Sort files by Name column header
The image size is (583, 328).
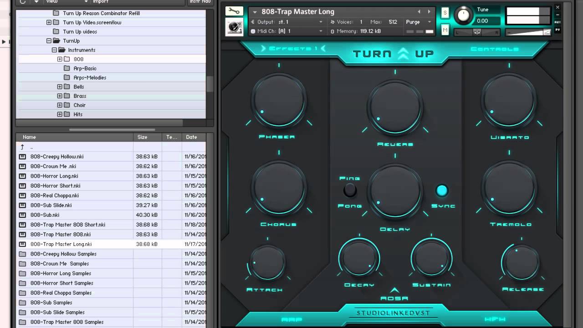point(75,137)
